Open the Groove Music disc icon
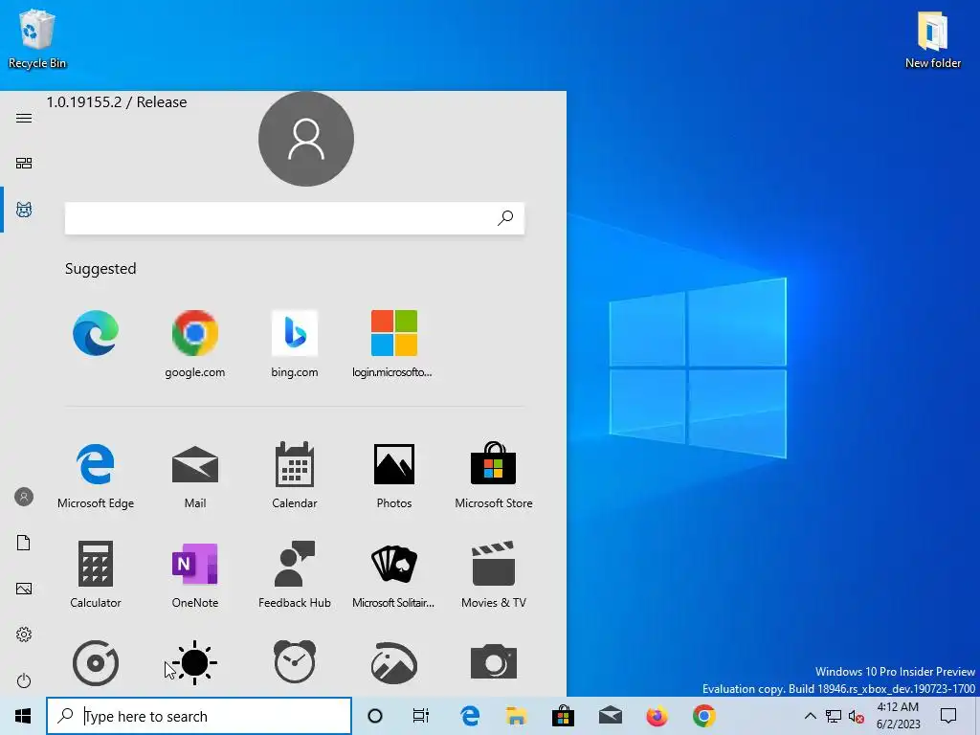980x735 pixels. coord(96,662)
